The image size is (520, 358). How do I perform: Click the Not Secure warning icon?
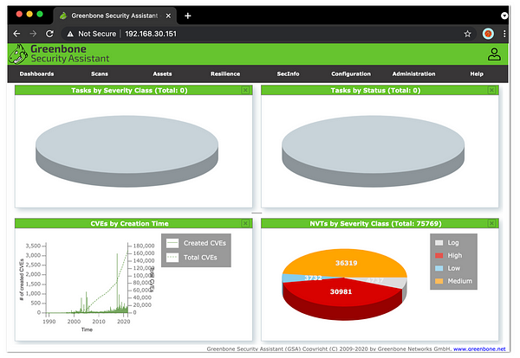point(70,34)
